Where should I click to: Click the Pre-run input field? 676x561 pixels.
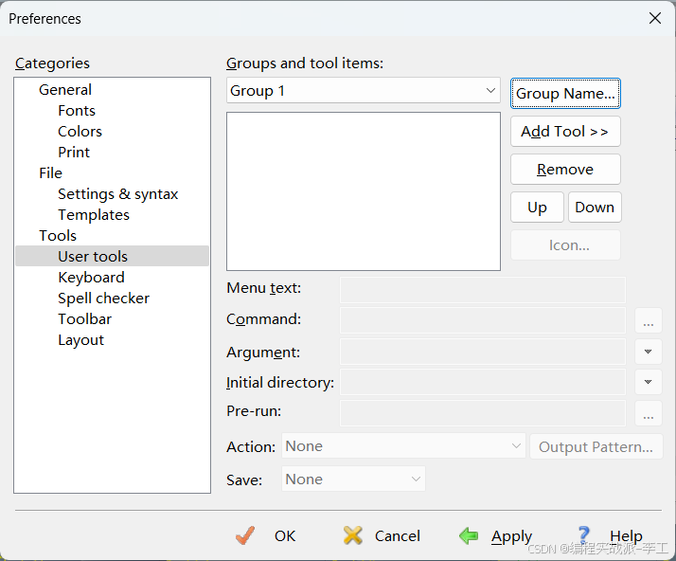click(483, 413)
